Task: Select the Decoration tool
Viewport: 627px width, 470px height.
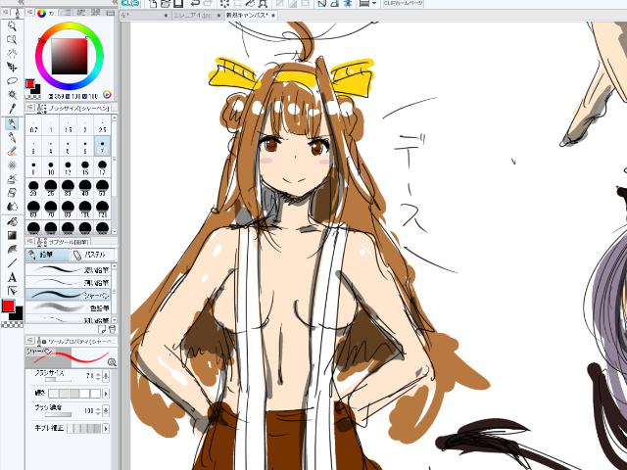Action: pyautogui.click(x=12, y=178)
